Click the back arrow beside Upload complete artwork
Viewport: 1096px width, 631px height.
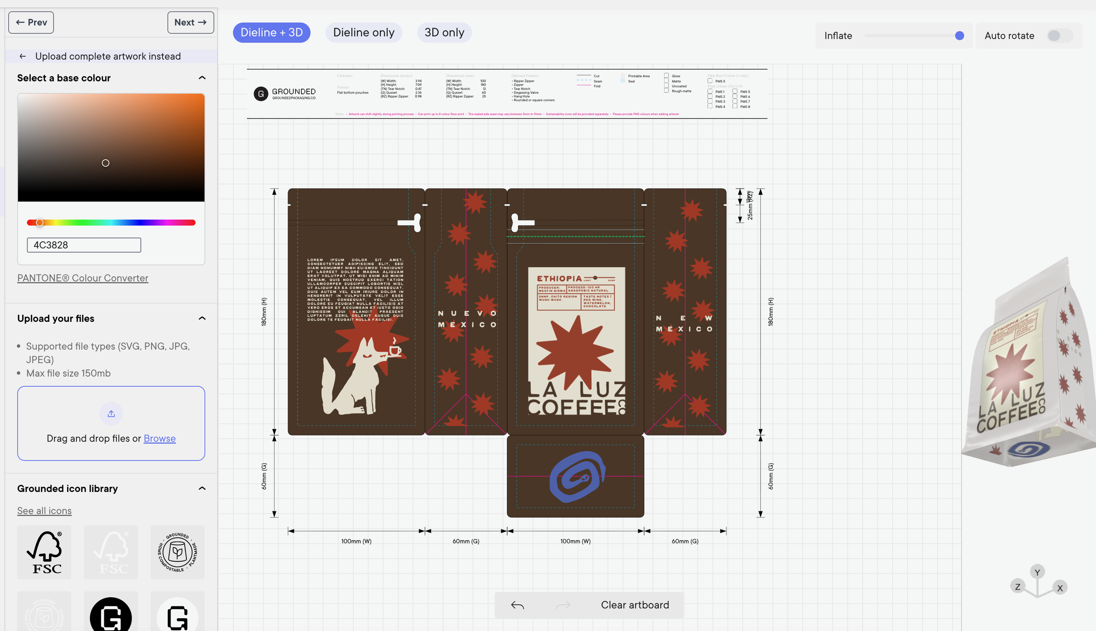pos(23,56)
